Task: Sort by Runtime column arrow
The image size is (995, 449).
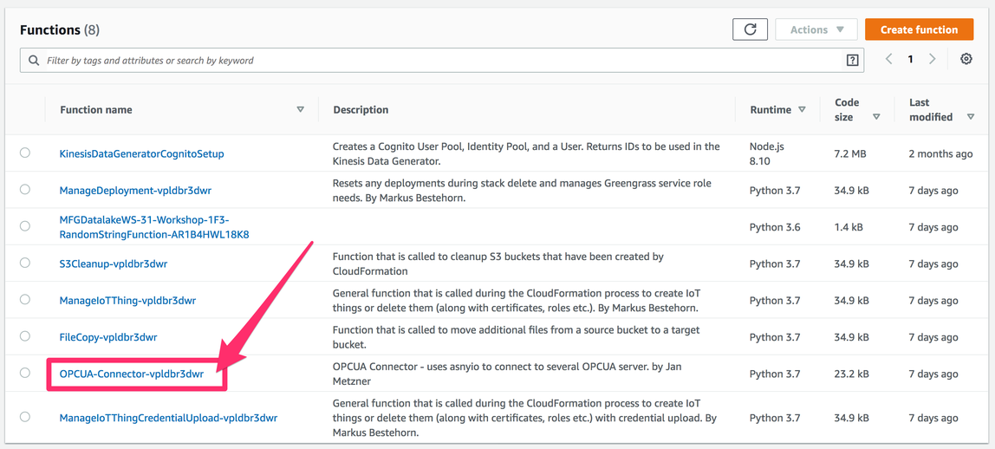Action: (802, 109)
